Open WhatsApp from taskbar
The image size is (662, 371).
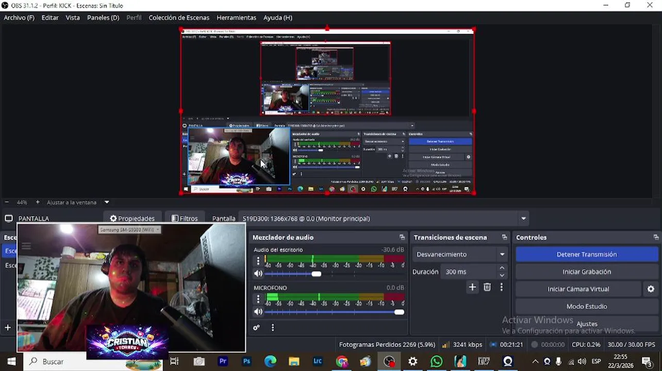tap(437, 361)
